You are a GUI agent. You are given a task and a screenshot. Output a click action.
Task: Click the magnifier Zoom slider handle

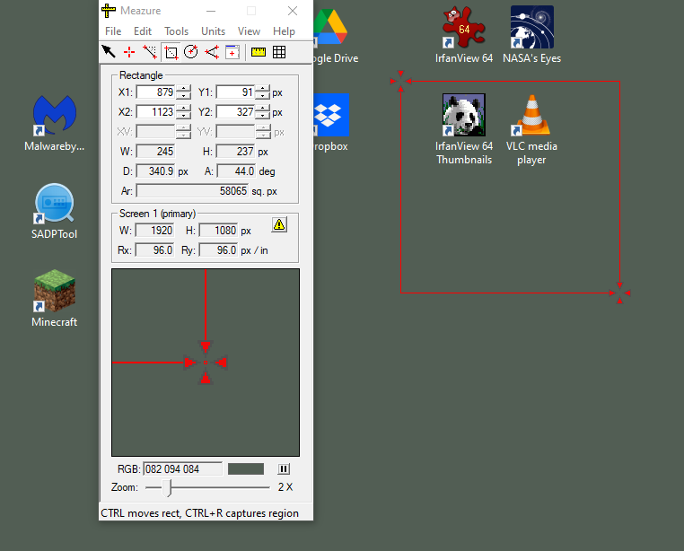pos(168,488)
